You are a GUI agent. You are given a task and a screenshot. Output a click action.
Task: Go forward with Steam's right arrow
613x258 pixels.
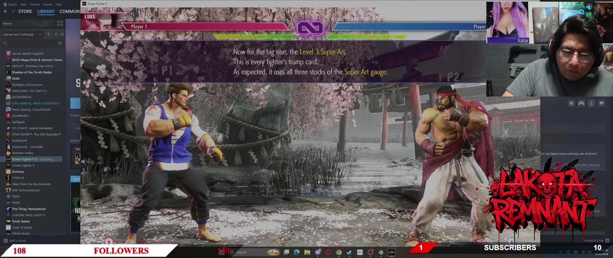point(13,11)
